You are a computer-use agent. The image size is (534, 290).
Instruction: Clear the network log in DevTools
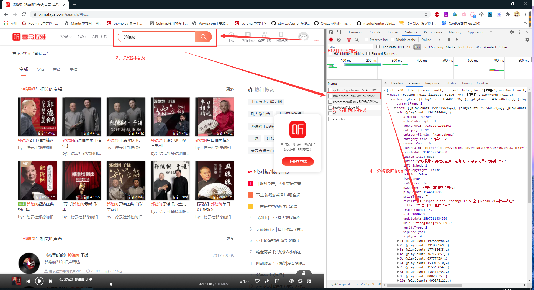339,40
